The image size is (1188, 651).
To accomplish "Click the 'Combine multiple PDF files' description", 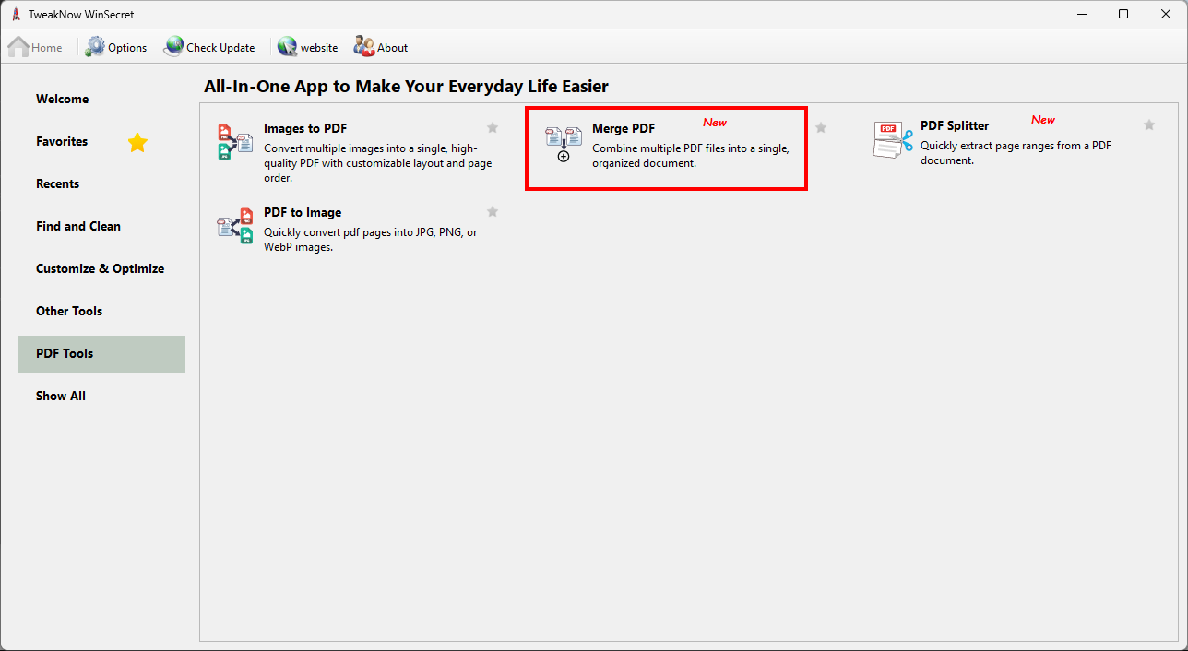I will (691, 156).
